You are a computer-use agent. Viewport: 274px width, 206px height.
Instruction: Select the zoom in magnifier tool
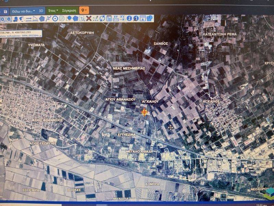click(3, 19)
